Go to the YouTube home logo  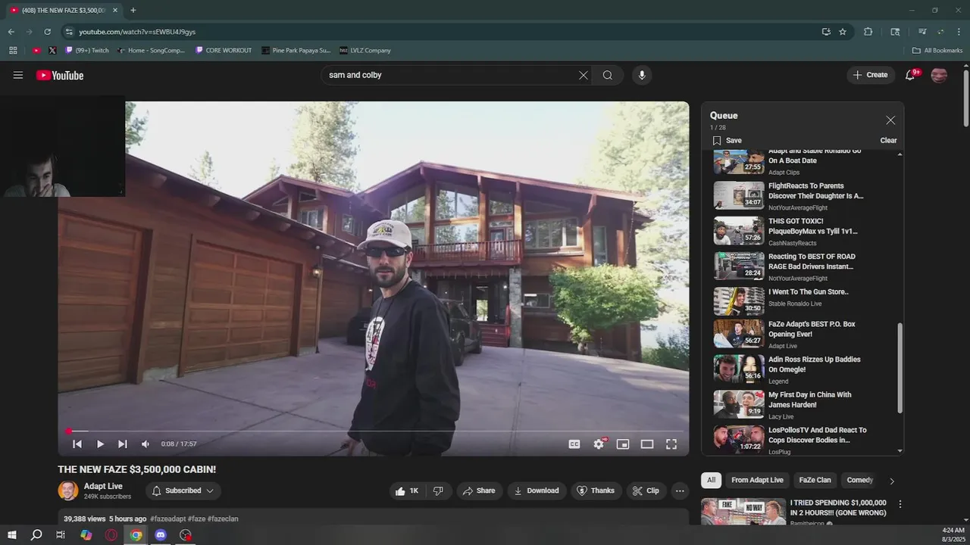click(x=60, y=75)
